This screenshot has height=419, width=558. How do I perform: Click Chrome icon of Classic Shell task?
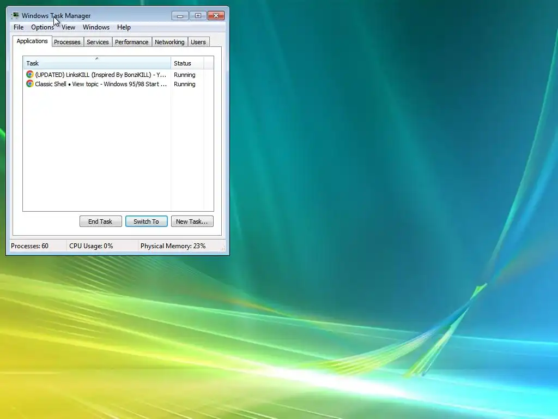click(30, 83)
